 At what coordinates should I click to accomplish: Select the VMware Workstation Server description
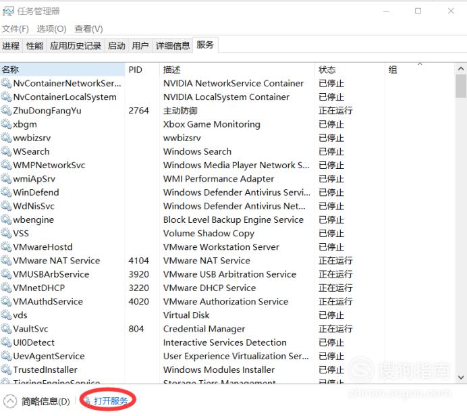point(221,247)
